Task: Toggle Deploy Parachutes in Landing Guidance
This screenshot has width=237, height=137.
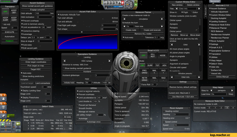Action: click(22, 97)
